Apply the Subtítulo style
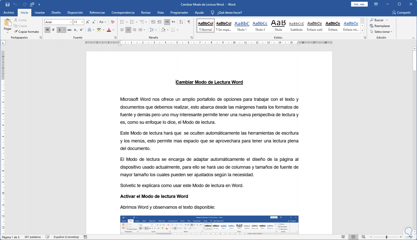Image resolution: width=417 pixels, height=240 pixels. [x=296, y=25]
